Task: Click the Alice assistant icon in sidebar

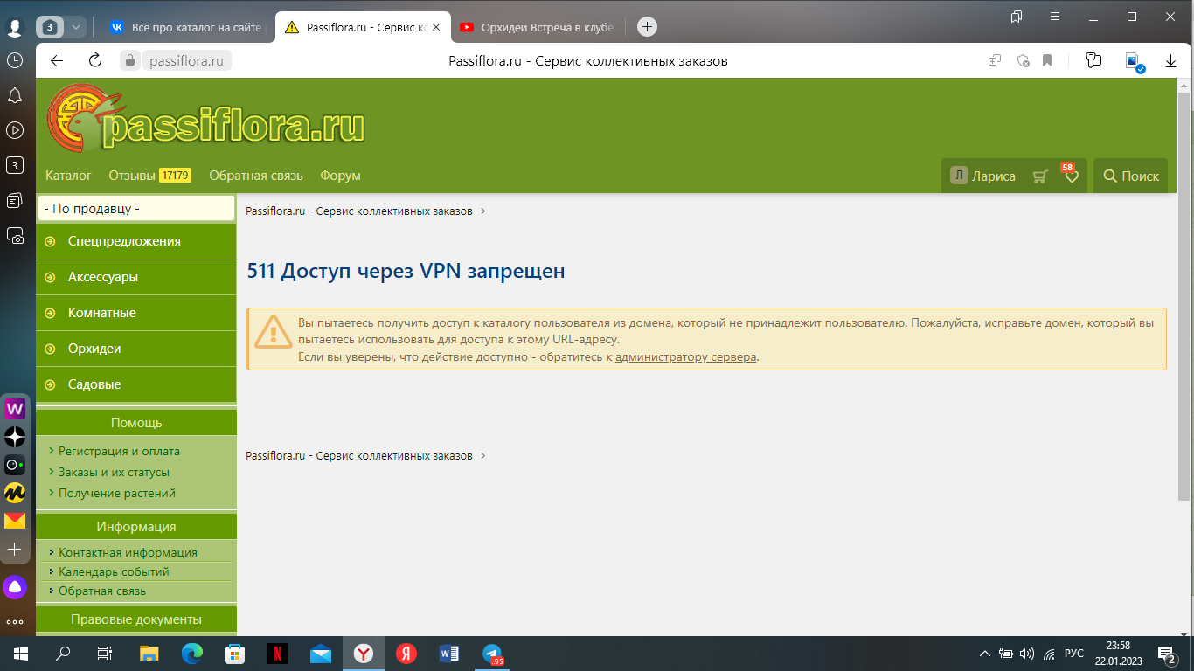Action: (15, 587)
